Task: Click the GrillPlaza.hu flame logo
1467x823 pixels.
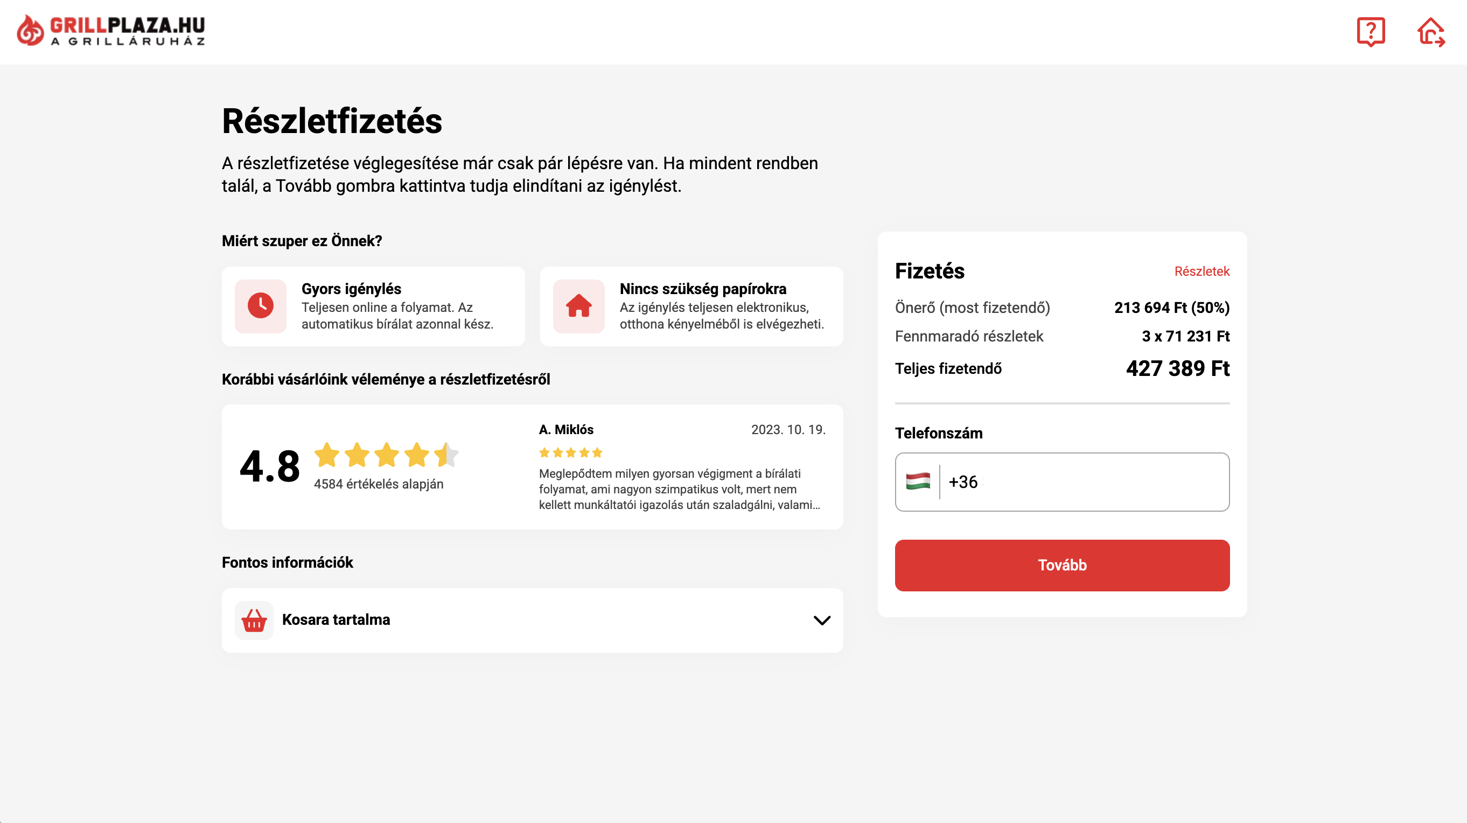Action: [30, 30]
